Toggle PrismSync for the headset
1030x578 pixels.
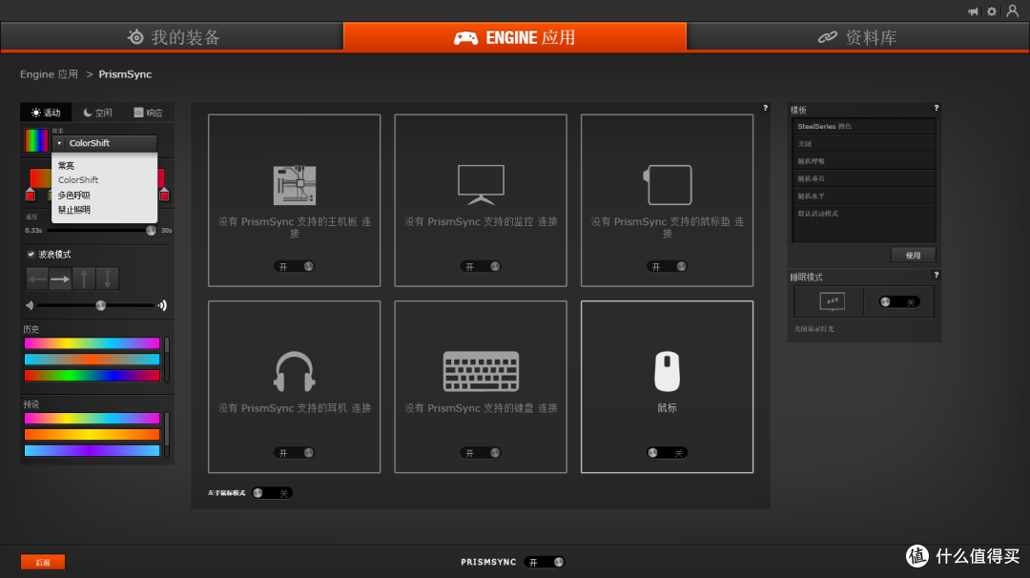(x=295, y=452)
